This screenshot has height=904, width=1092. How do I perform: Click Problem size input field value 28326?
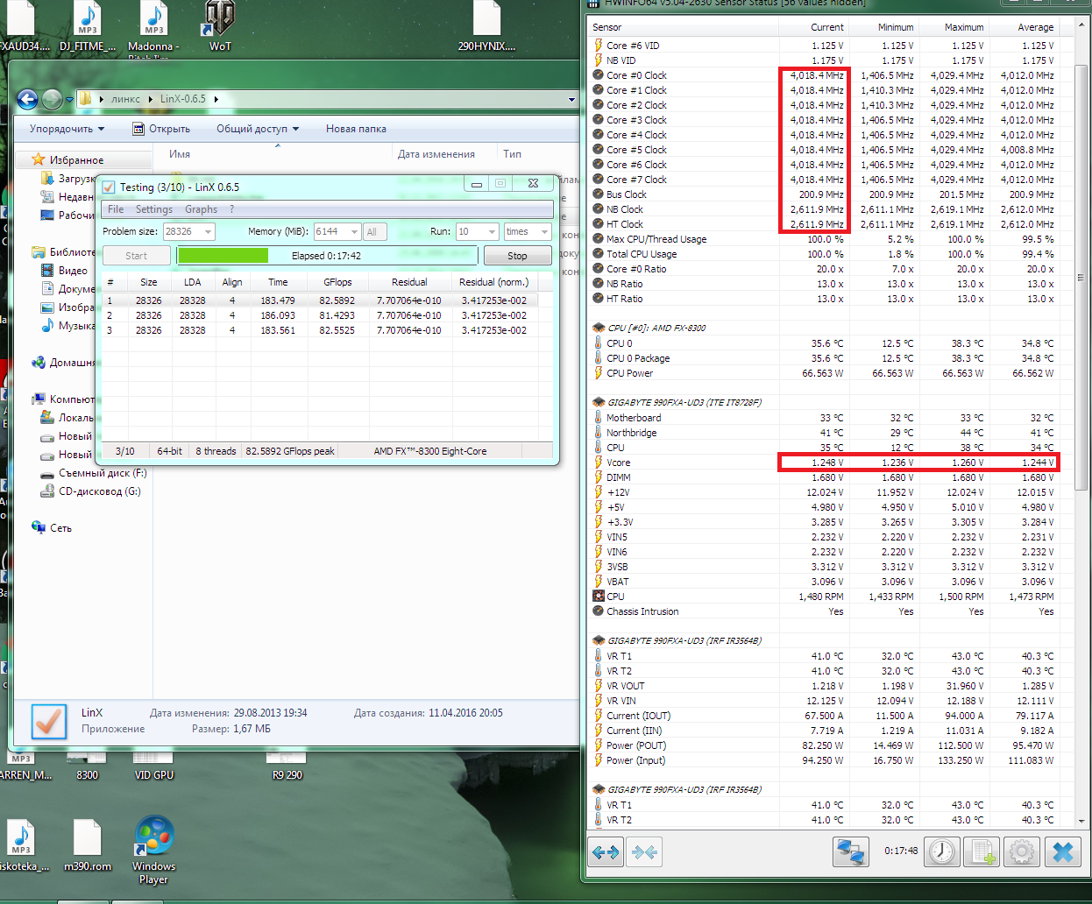pyautogui.click(x=182, y=232)
